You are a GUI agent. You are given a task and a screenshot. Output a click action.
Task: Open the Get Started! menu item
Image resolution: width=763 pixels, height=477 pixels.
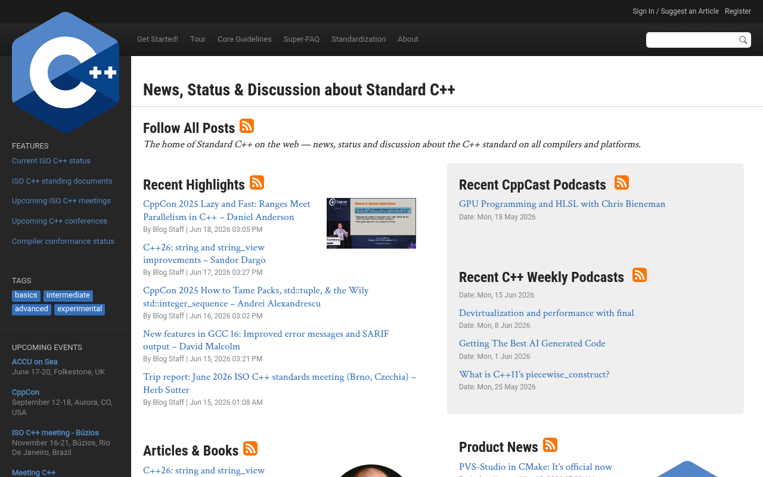[x=157, y=39]
